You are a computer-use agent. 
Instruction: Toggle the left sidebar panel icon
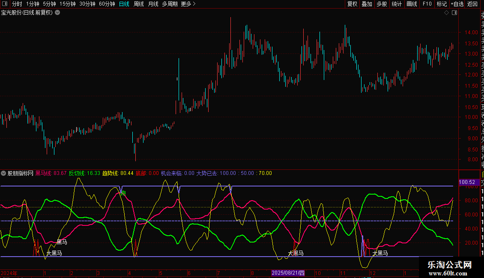click(5, 4)
